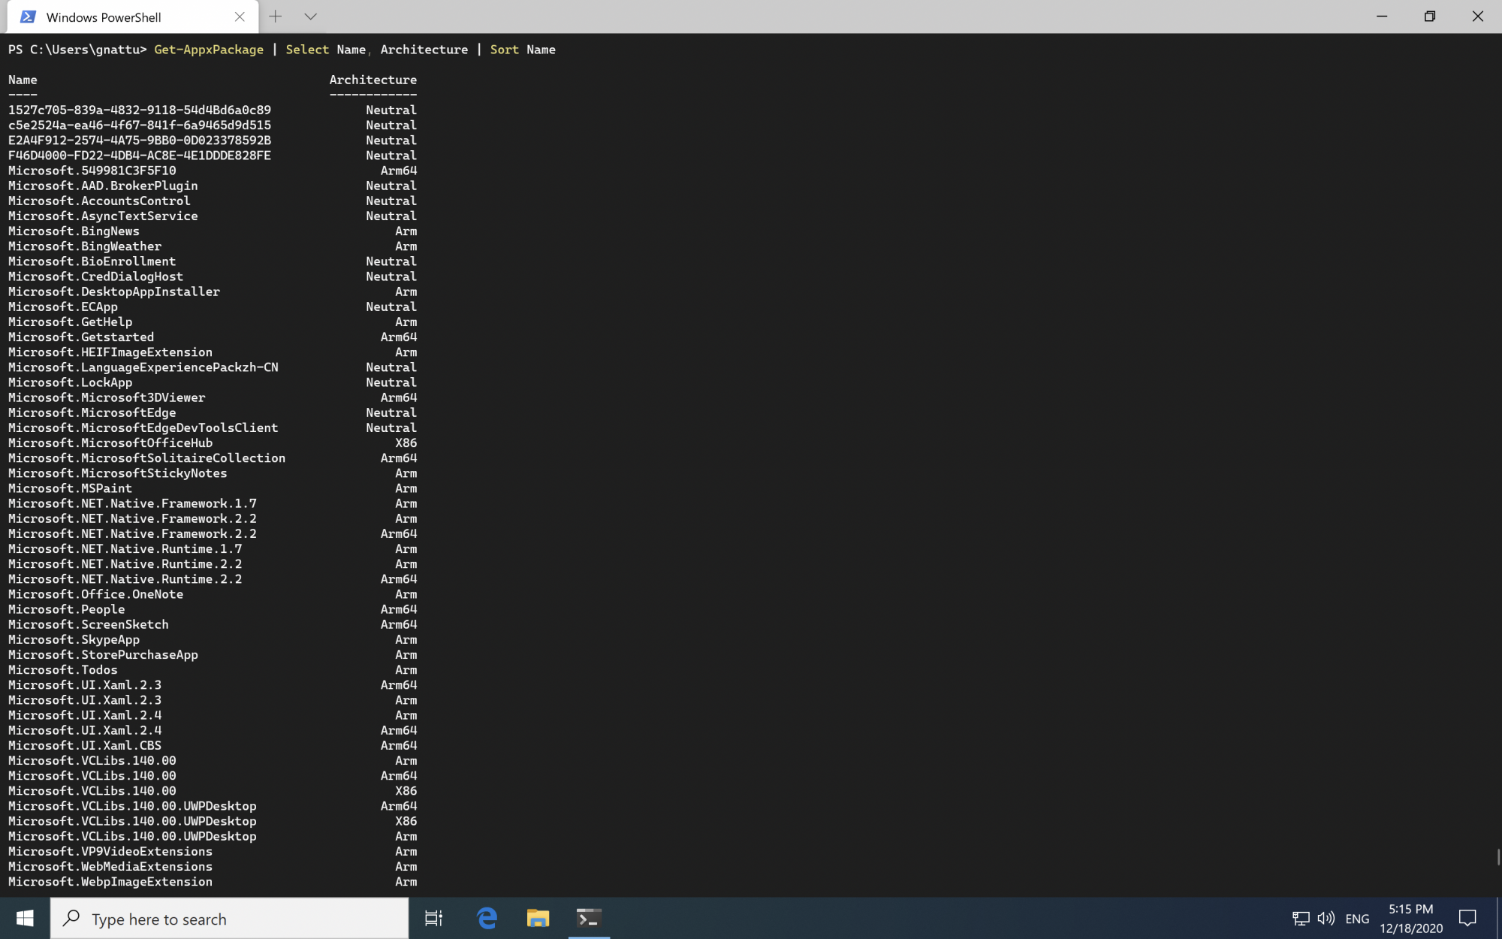The height and width of the screenshot is (939, 1502).
Task: Open a new tab with the plus button
Action: (276, 17)
